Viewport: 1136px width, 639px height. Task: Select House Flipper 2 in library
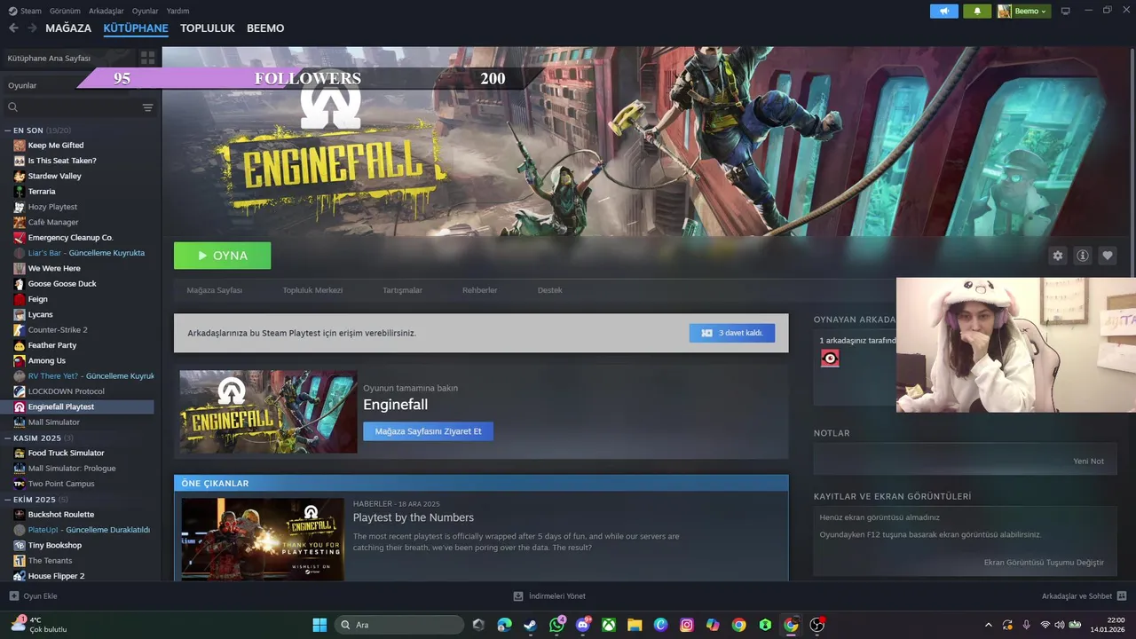click(x=56, y=575)
